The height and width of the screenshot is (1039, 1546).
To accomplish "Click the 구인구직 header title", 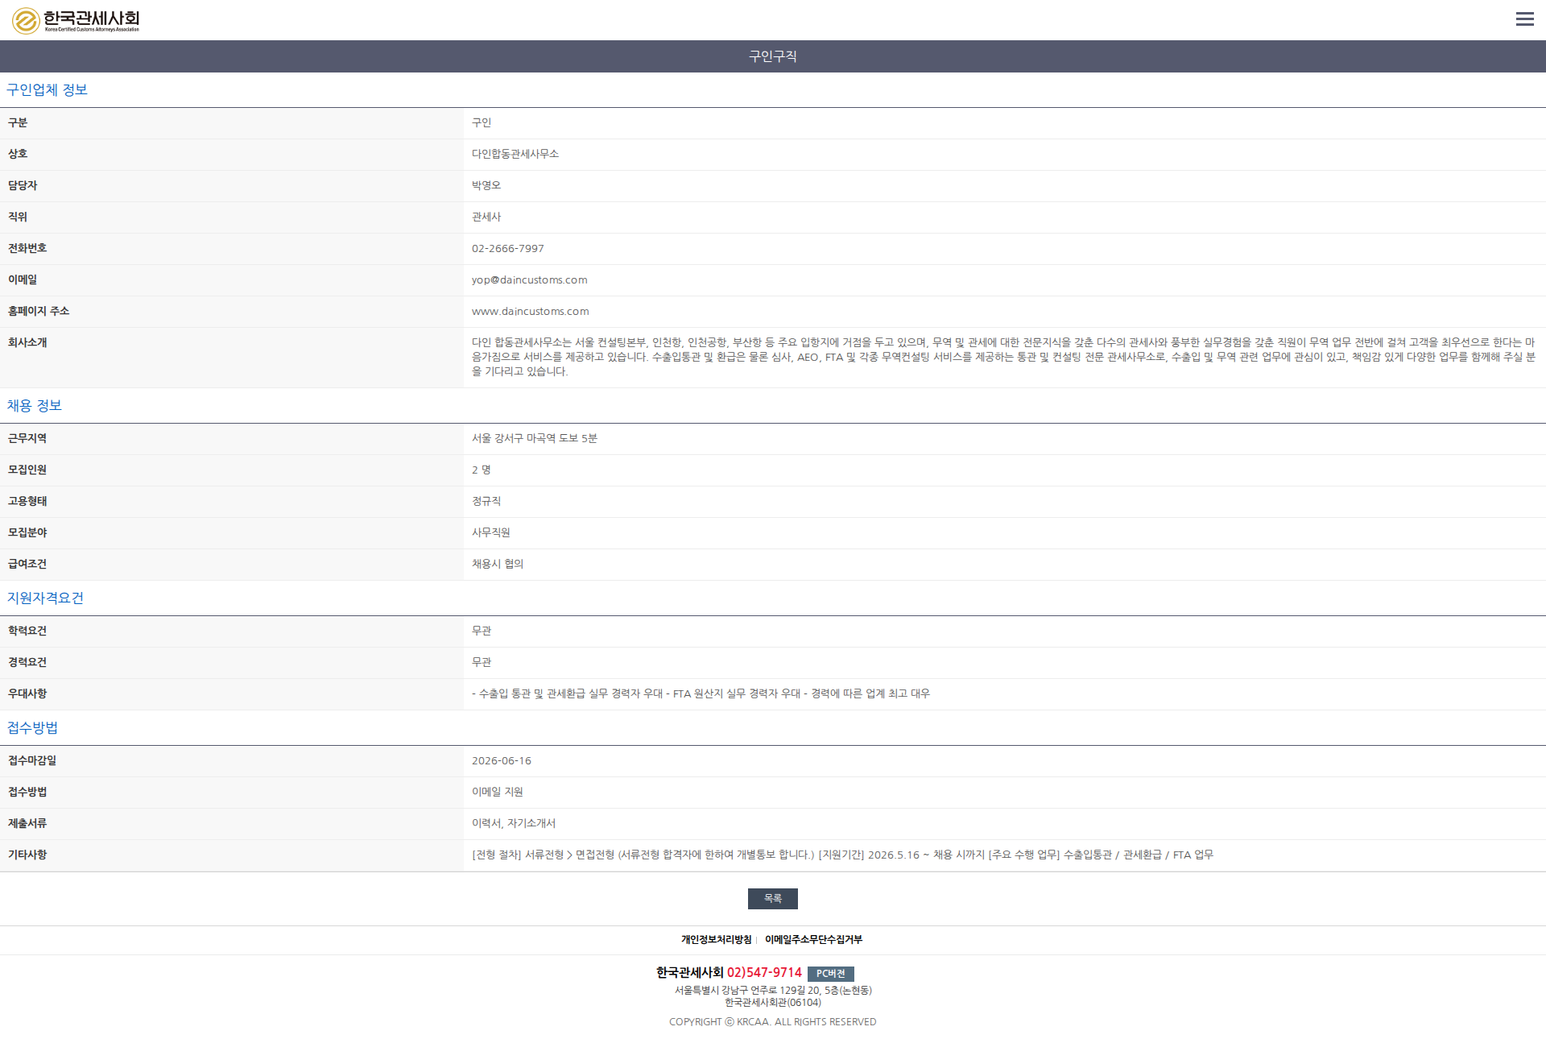I will click(x=773, y=56).
